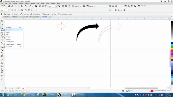The height and width of the screenshot is (97, 173).
Task: Open Chrome from the Windows taskbar
Action: coord(28,95)
